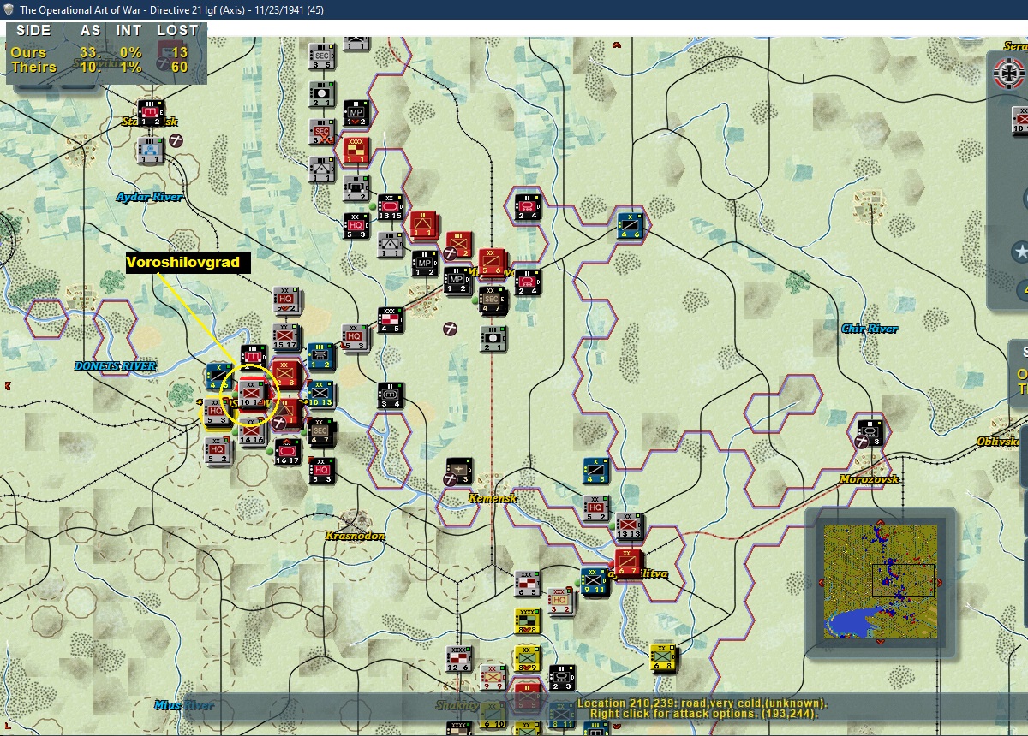Click the Morozovsk city label
Image resolution: width=1028 pixels, height=736 pixels.
(869, 479)
